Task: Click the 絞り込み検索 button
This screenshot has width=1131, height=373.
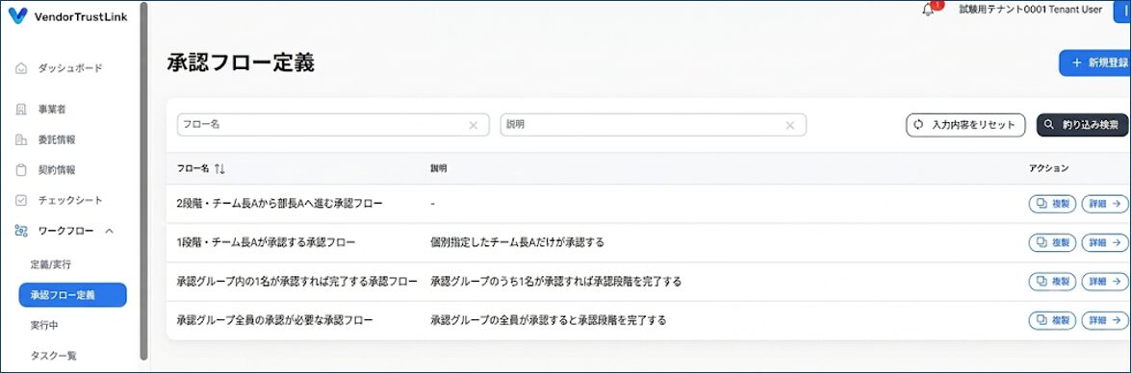Action: click(1082, 125)
